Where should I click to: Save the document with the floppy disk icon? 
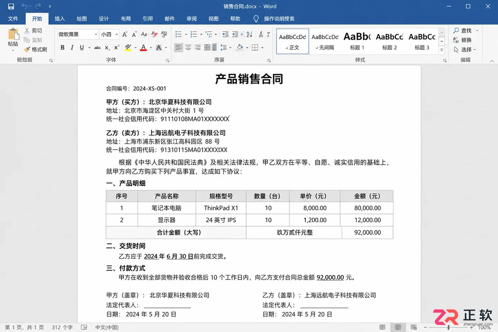click(x=11, y=6)
